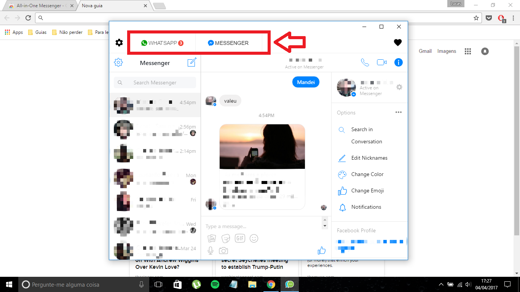The height and width of the screenshot is (292, 520).
Task: Switch to the WhatsApp tab
Action: pyautogui.click(x=163, y=43)
